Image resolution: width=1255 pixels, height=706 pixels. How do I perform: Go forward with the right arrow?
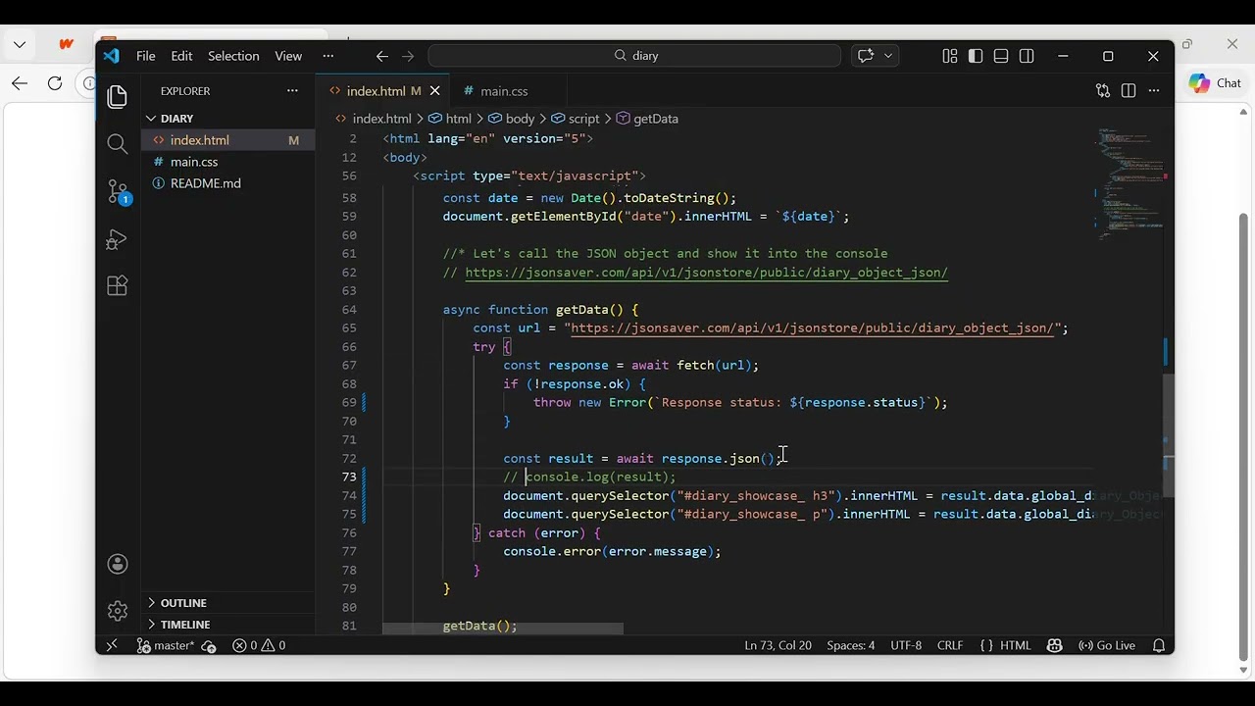pyautogui.click(x=409, y=56)
